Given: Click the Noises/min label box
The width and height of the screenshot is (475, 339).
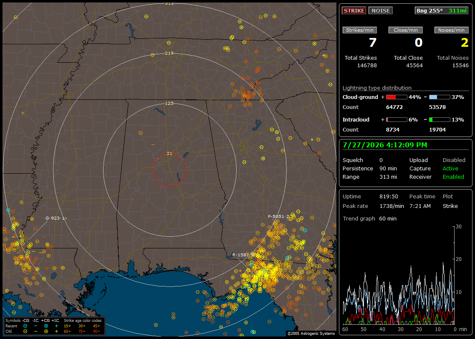Looking at the screenshot, I should 451,30.
